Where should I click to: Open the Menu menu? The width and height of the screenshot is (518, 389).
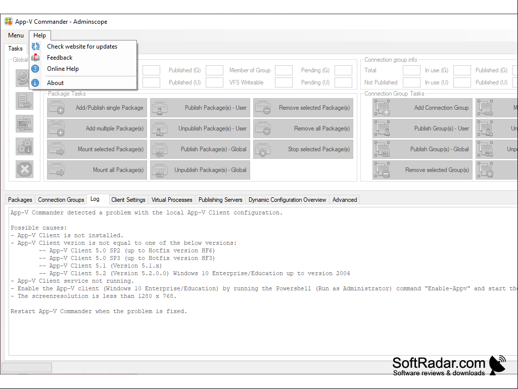click(16, 35)
